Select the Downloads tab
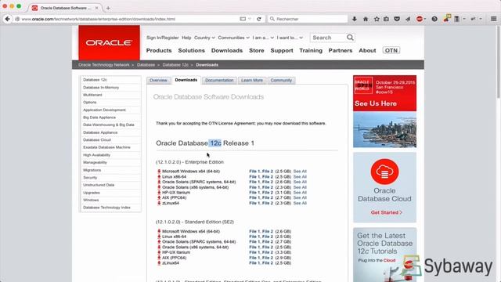This screenshot has width=501, height=282. pyautogui.click(x=186, y=80)
